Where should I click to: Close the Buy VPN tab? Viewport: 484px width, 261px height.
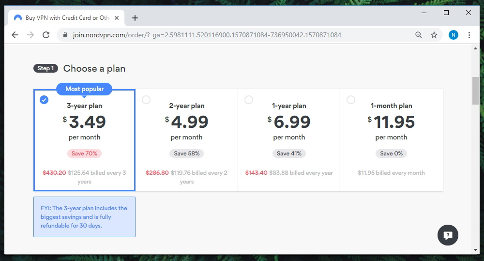[x=117, y=18]
